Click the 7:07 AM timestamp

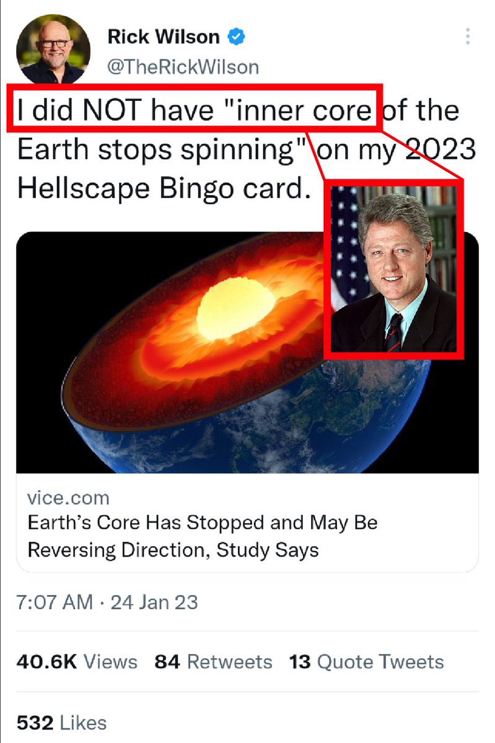pyautogui.click(x=55, y=601)
